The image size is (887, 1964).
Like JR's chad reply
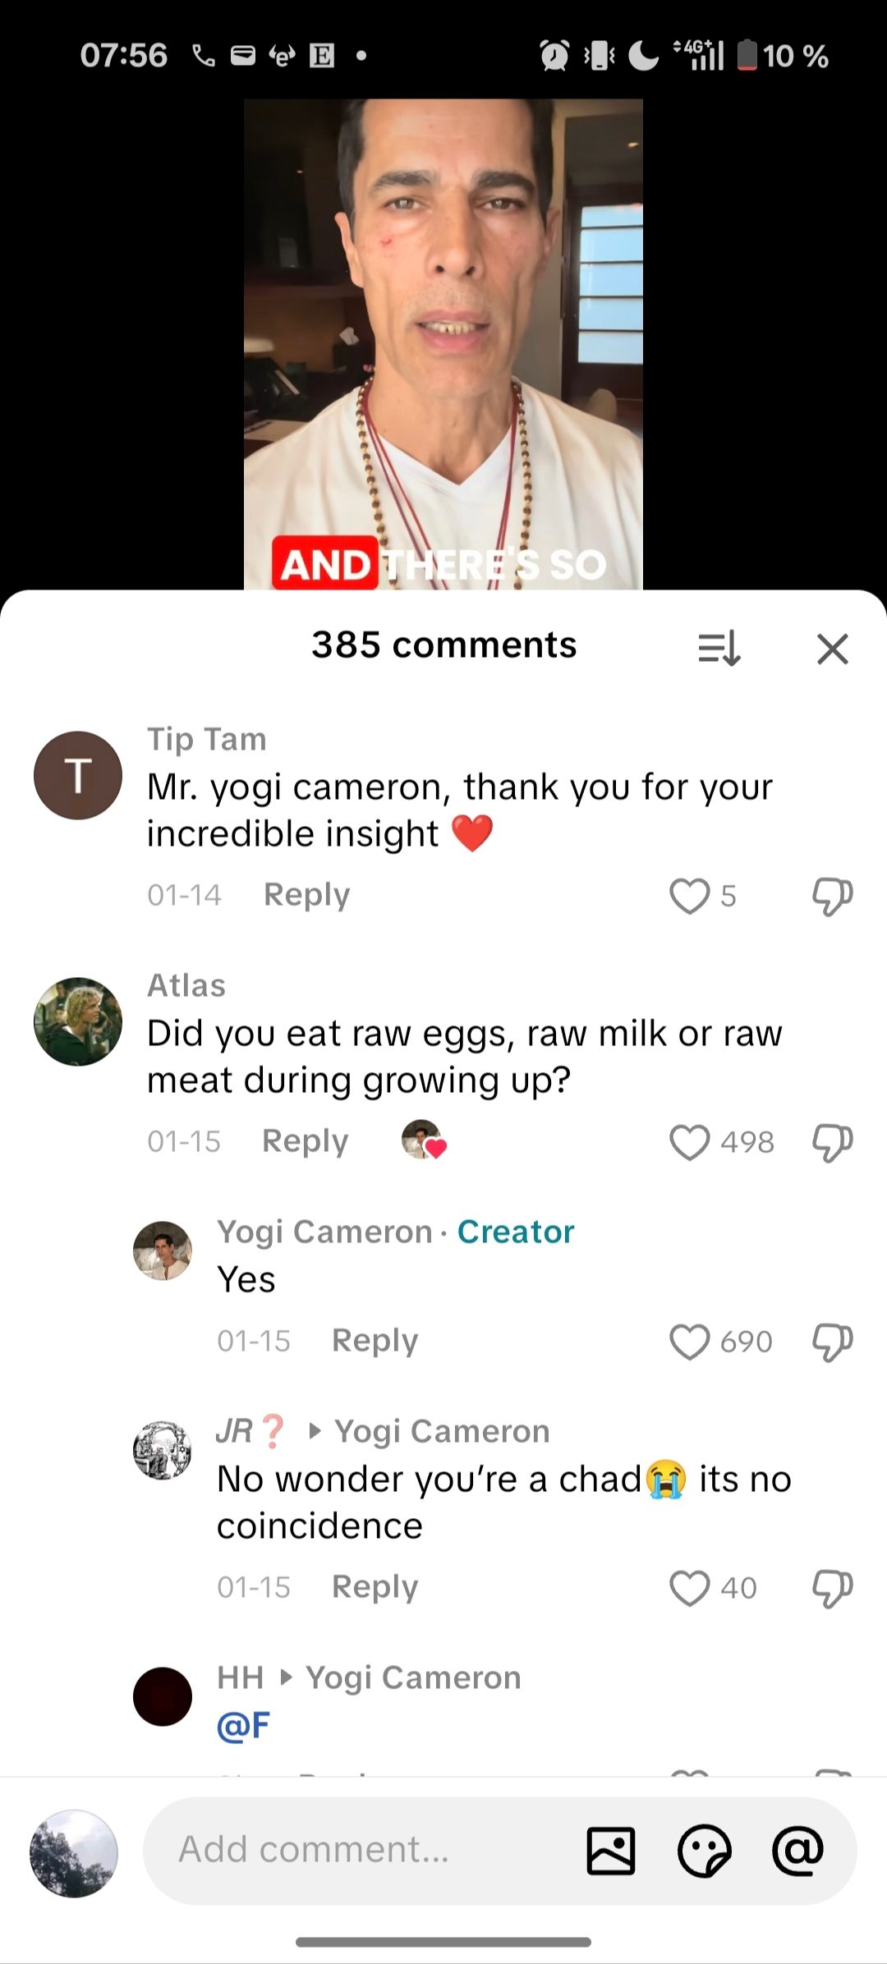[x=689, y=1588]
